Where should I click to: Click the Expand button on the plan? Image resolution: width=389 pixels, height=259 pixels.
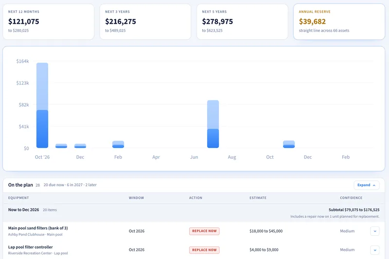pyautogui.click(x=367, y=185)
